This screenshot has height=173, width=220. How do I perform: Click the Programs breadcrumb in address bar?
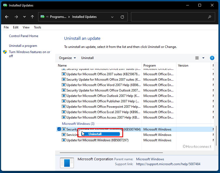pos(58,17)
